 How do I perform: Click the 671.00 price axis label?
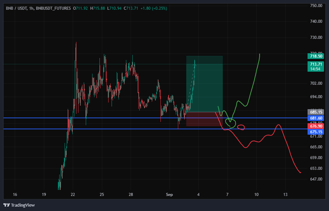click(316, 136)
